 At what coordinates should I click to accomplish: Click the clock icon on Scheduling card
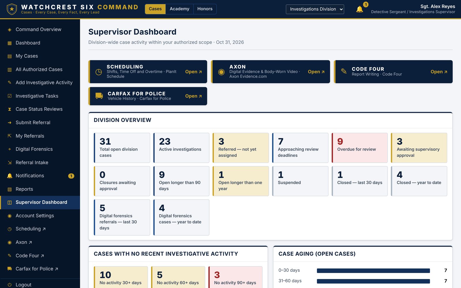99,72
